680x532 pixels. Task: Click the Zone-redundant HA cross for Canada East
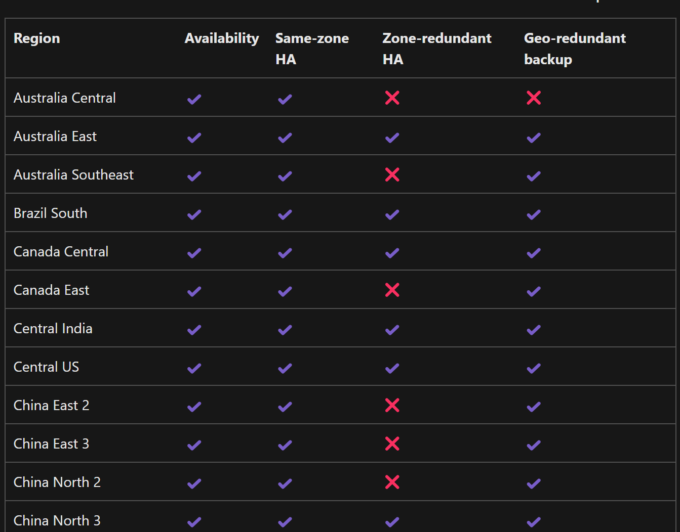pyautogui.click(x=392, y=290)
